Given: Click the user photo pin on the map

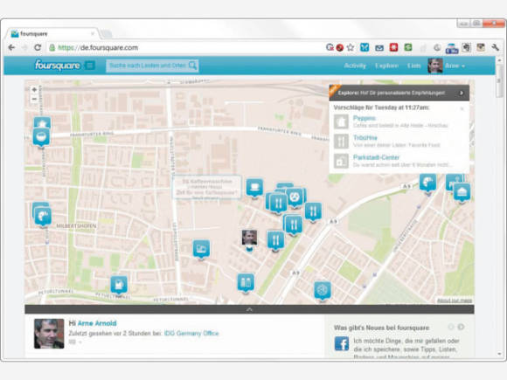Looking at the screenshot, I should [249, 238].
